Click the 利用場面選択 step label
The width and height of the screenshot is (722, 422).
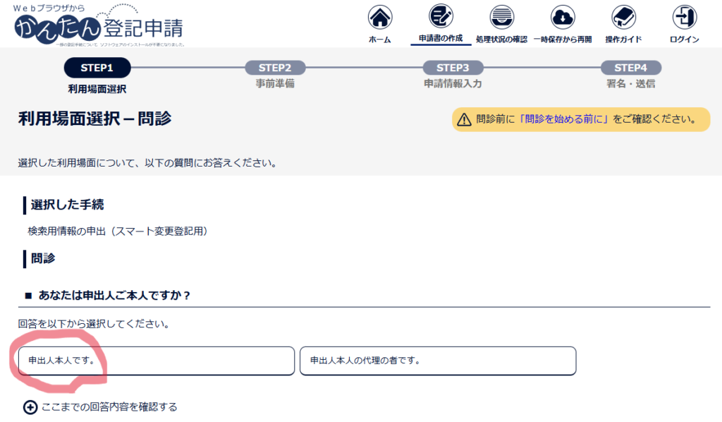[97, 89]
